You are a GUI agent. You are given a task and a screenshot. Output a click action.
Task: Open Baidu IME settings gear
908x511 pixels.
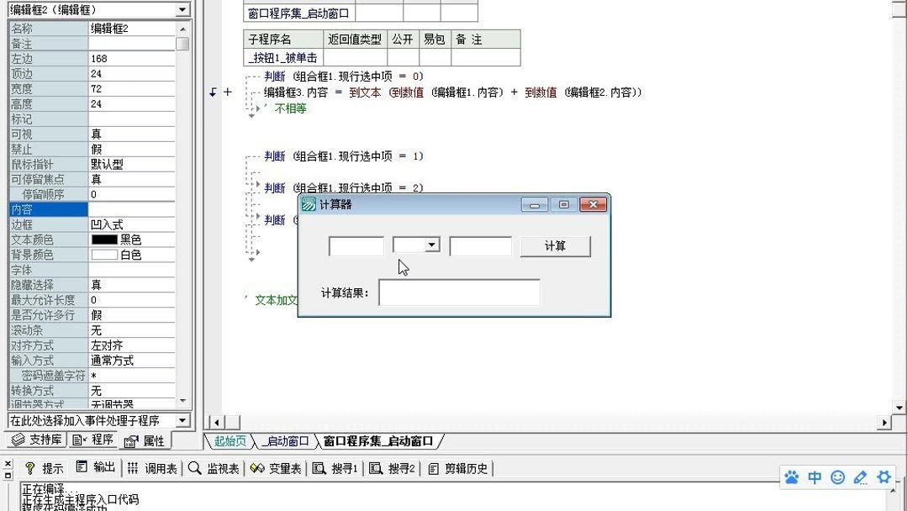click(884, 477)
